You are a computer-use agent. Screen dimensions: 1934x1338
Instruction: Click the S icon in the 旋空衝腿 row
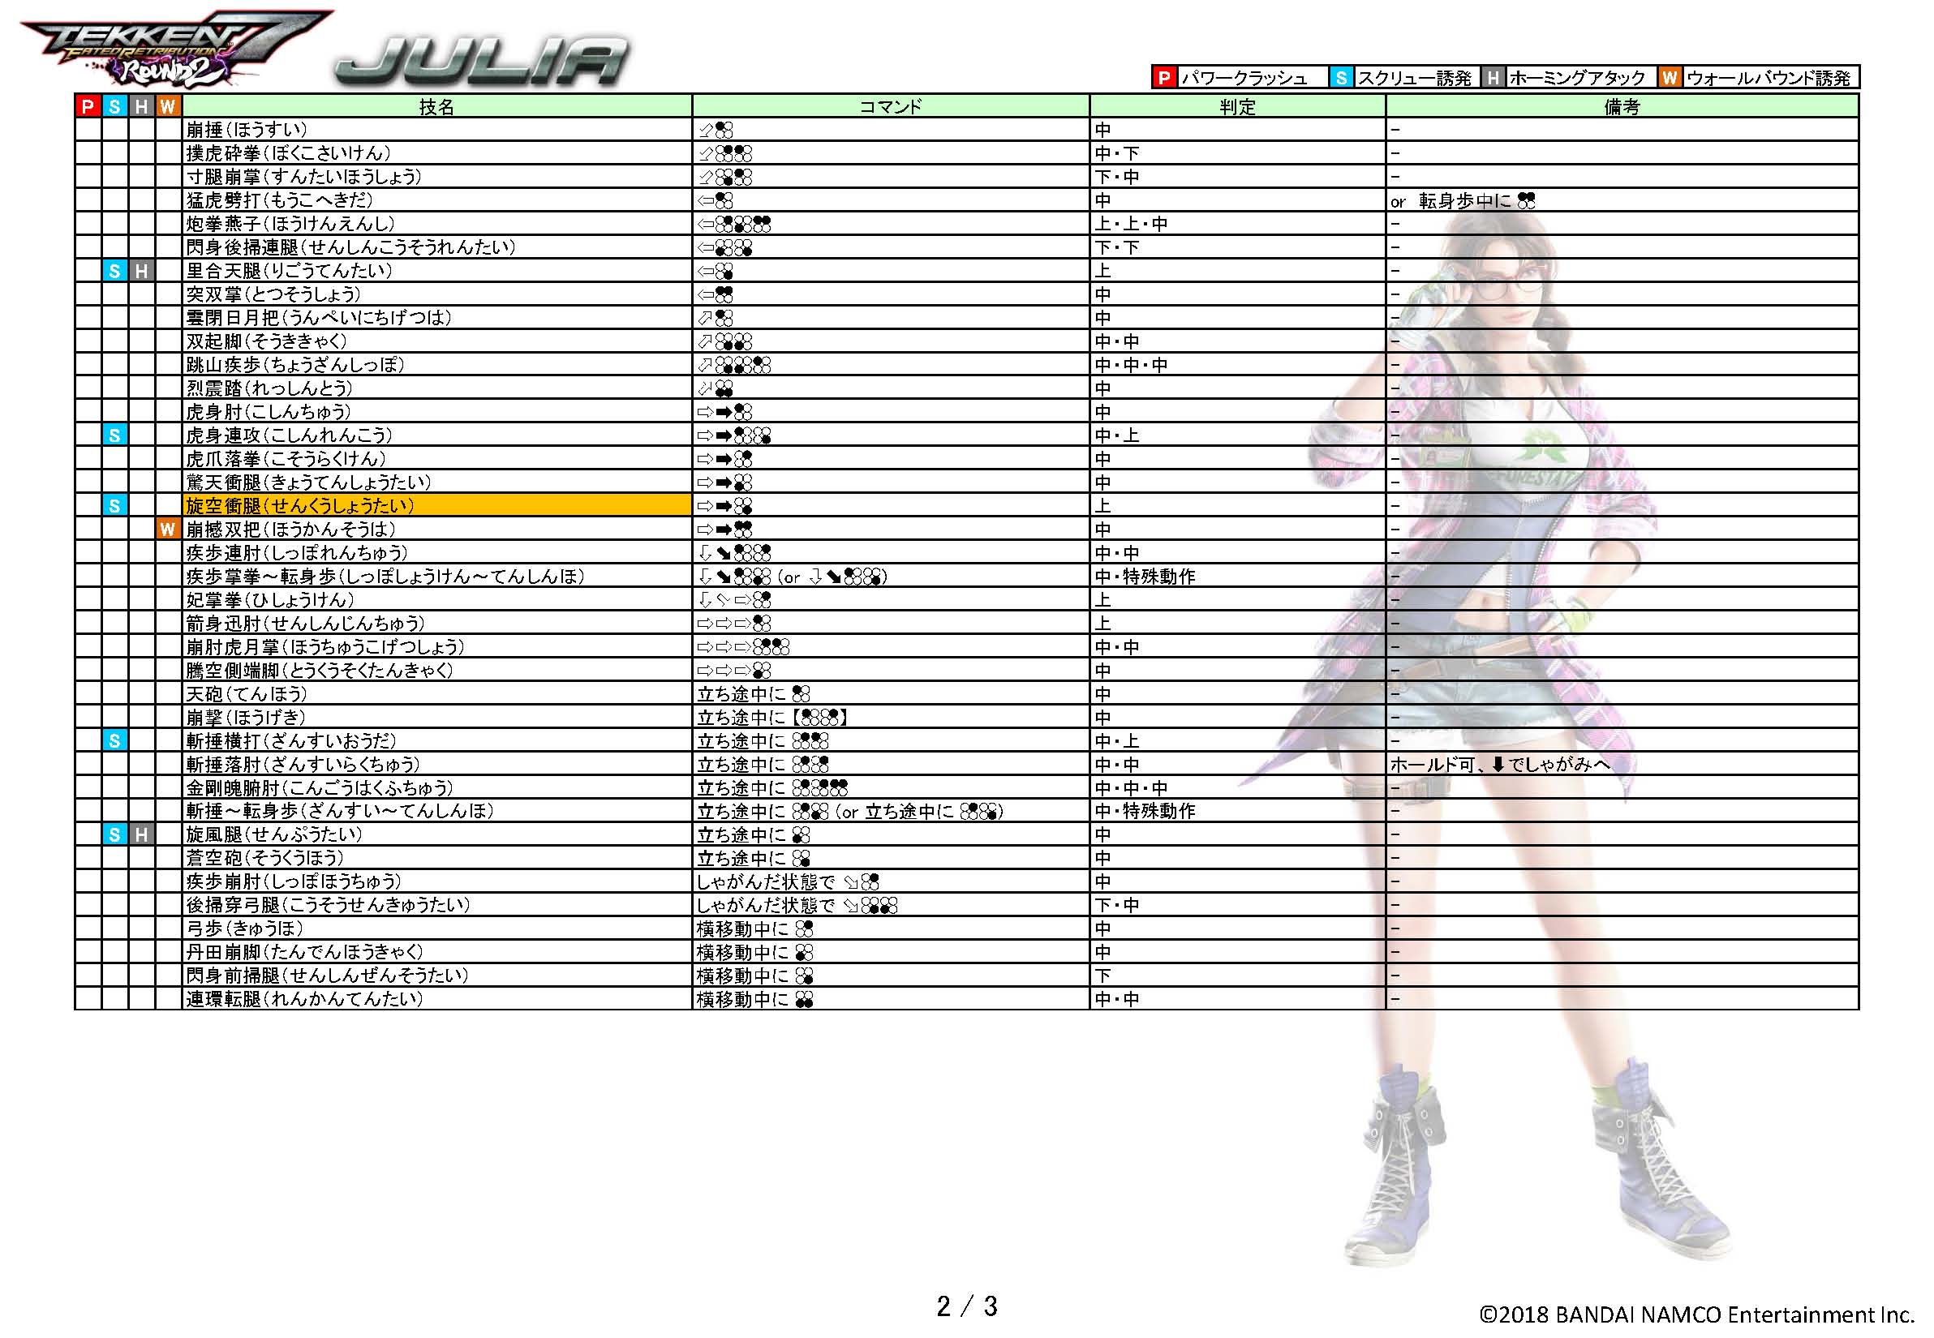(x=115, y=505)
